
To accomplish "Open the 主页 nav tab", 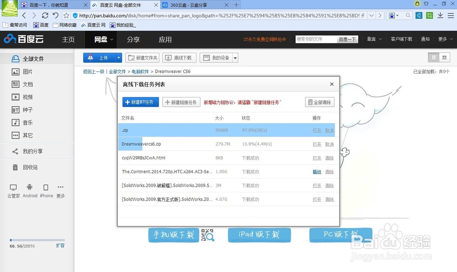I will [x=68, y=39].
